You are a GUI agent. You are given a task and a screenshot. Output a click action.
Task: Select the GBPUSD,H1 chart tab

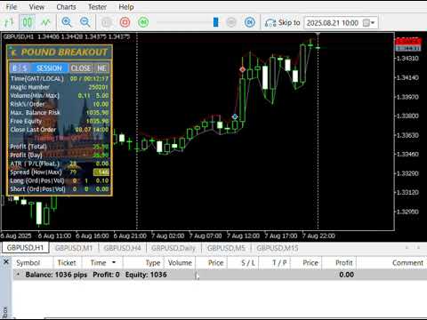coord(25,248)
